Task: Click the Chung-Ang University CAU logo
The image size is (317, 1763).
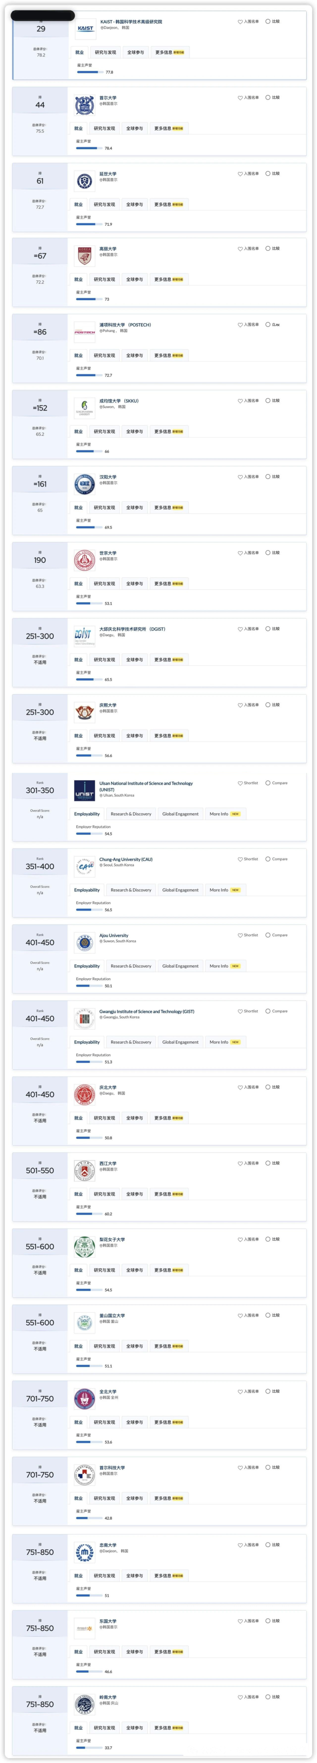Action: tap(84, 867)
